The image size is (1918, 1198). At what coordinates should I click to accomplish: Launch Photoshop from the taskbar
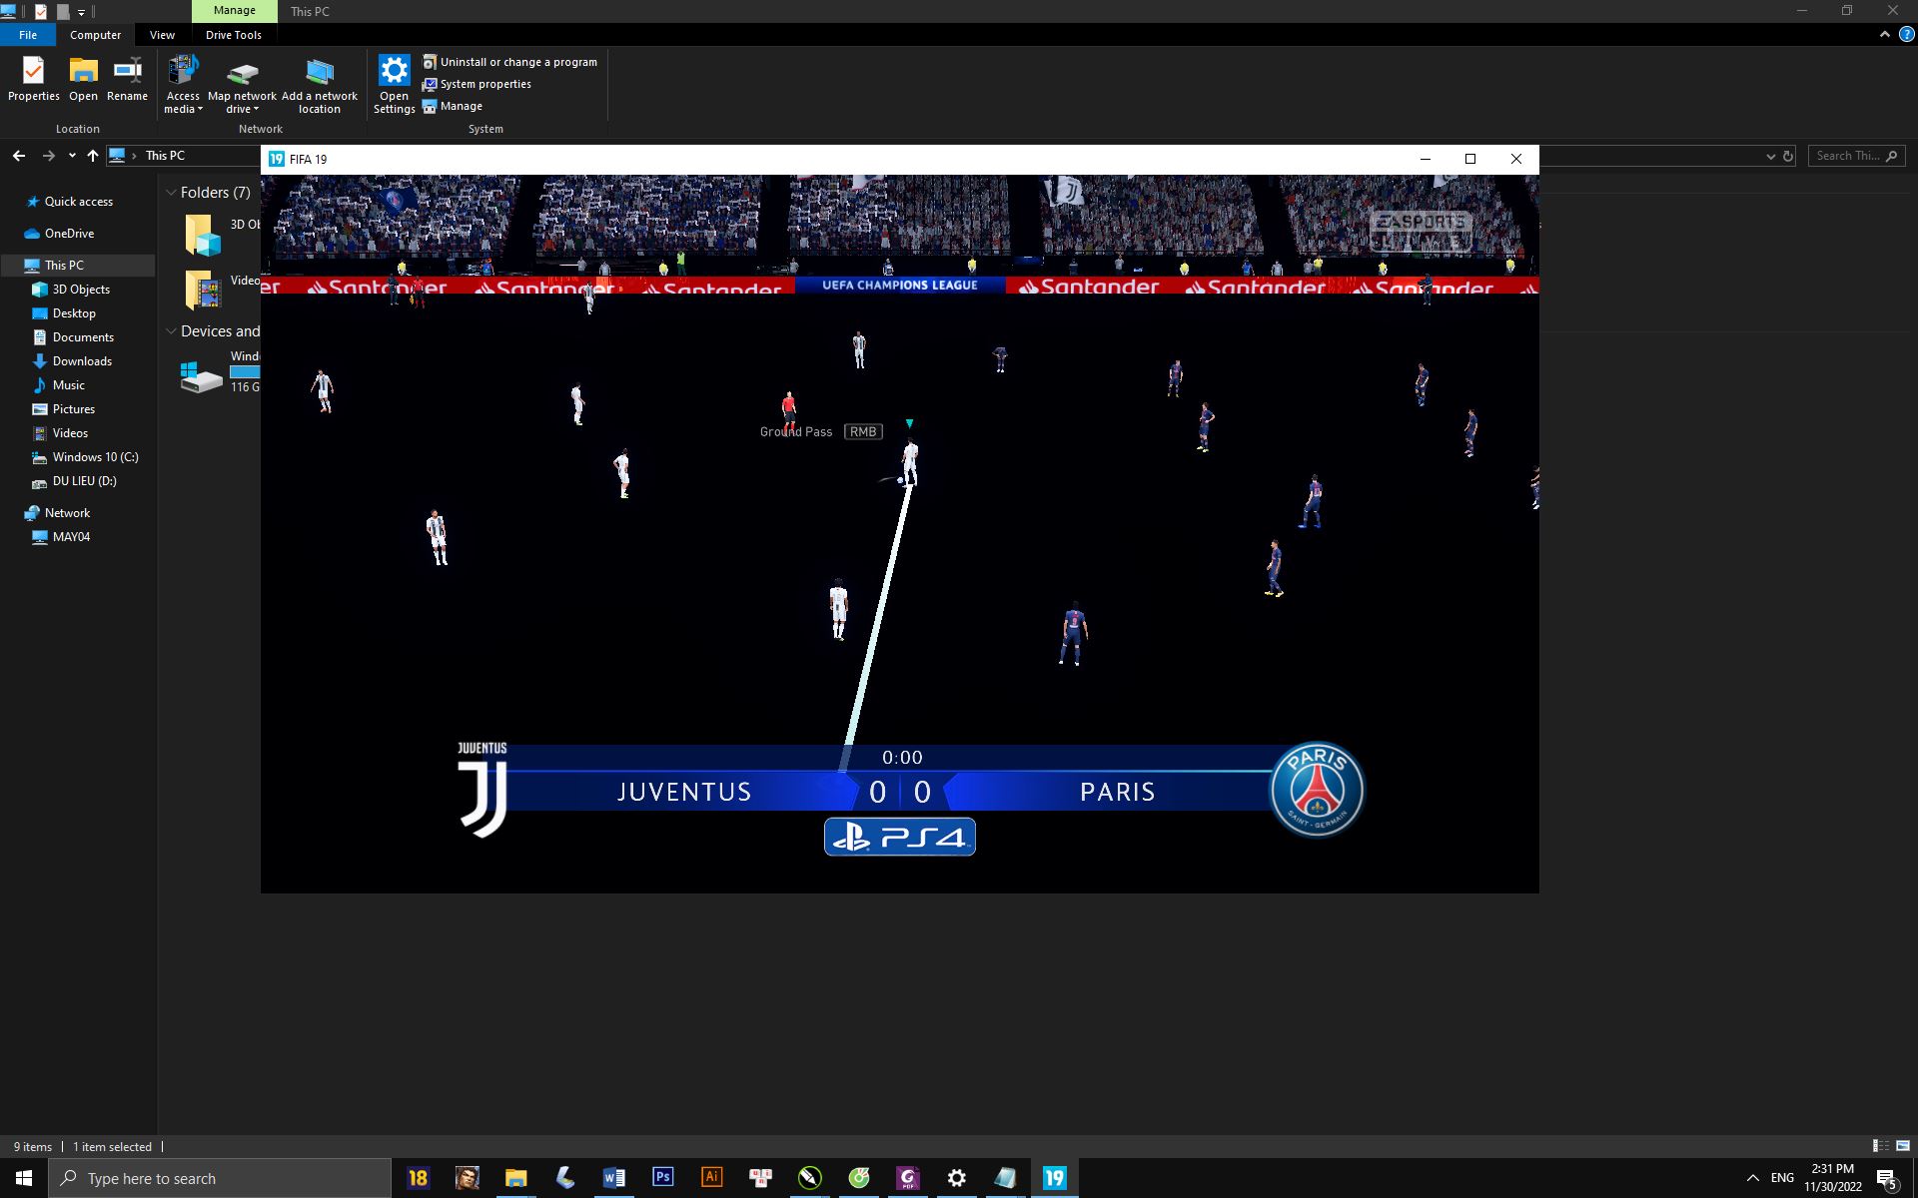coord(663,1178)
